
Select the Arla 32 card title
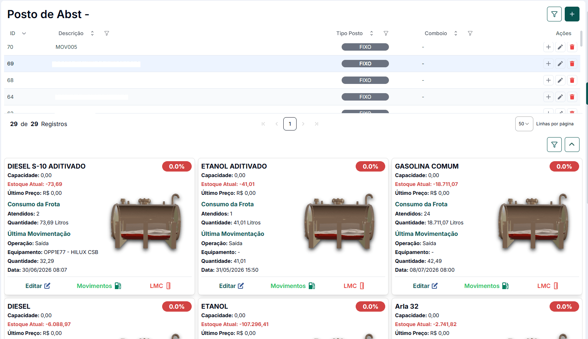pos(407,306)
